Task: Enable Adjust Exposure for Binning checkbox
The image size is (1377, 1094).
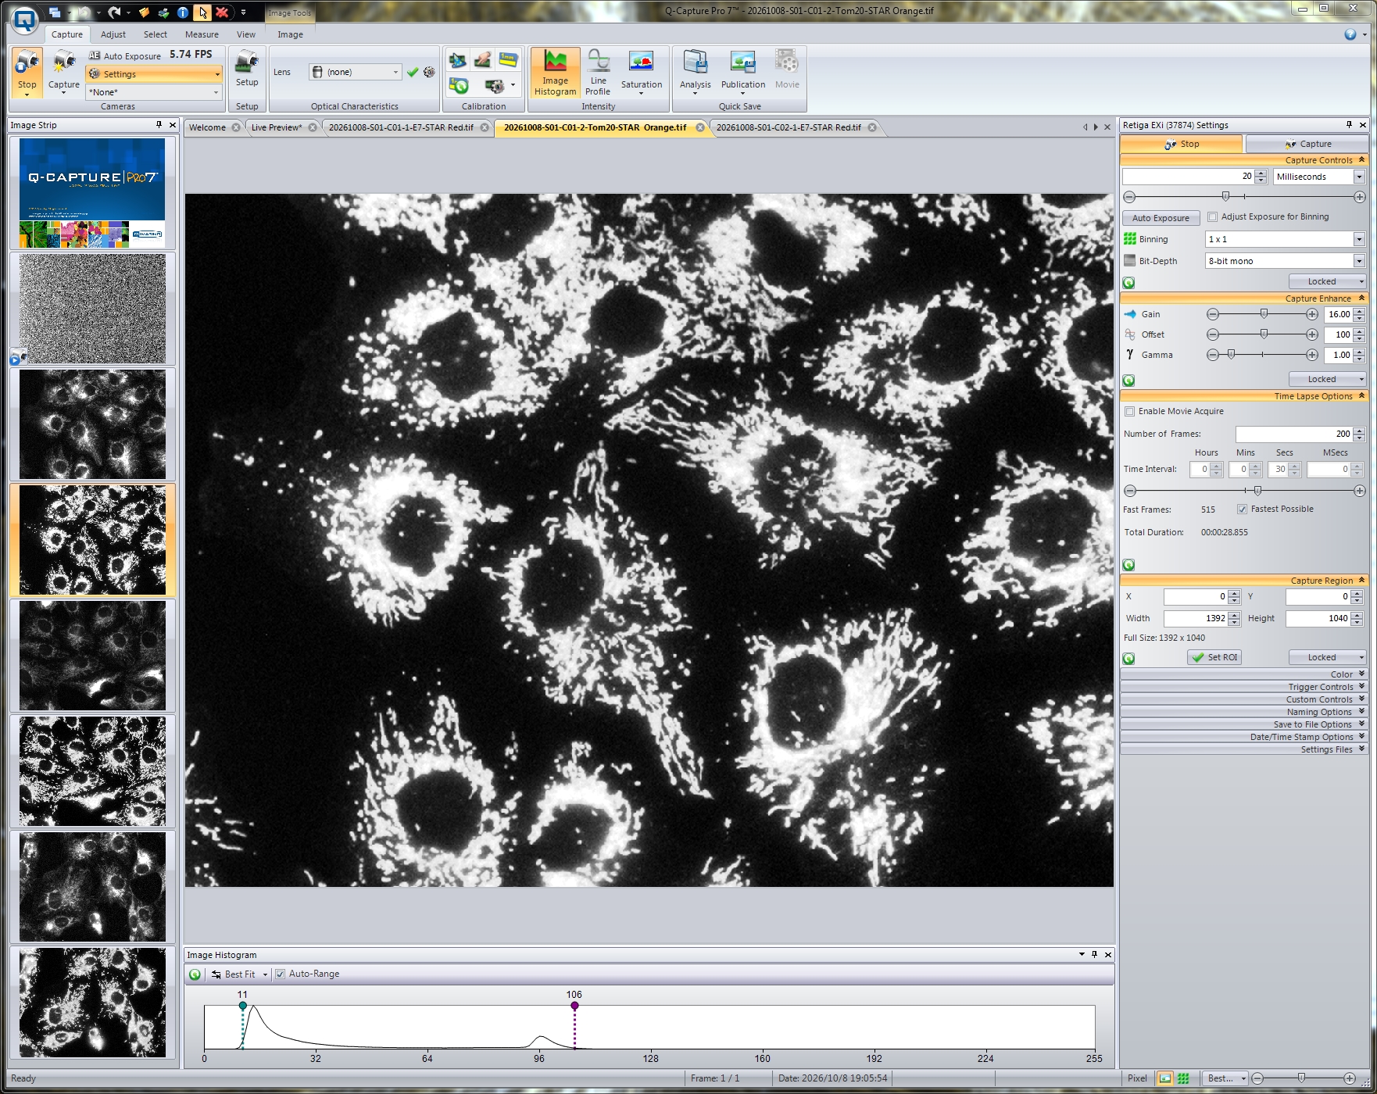Action: pyautogui.click(x=1213, y=217)
